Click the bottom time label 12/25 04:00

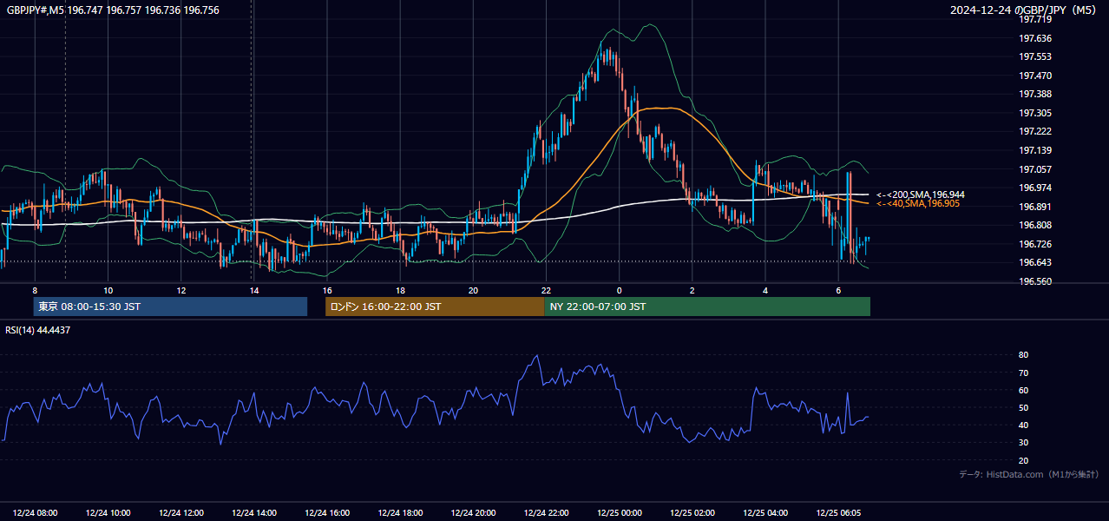coord(764,512)
